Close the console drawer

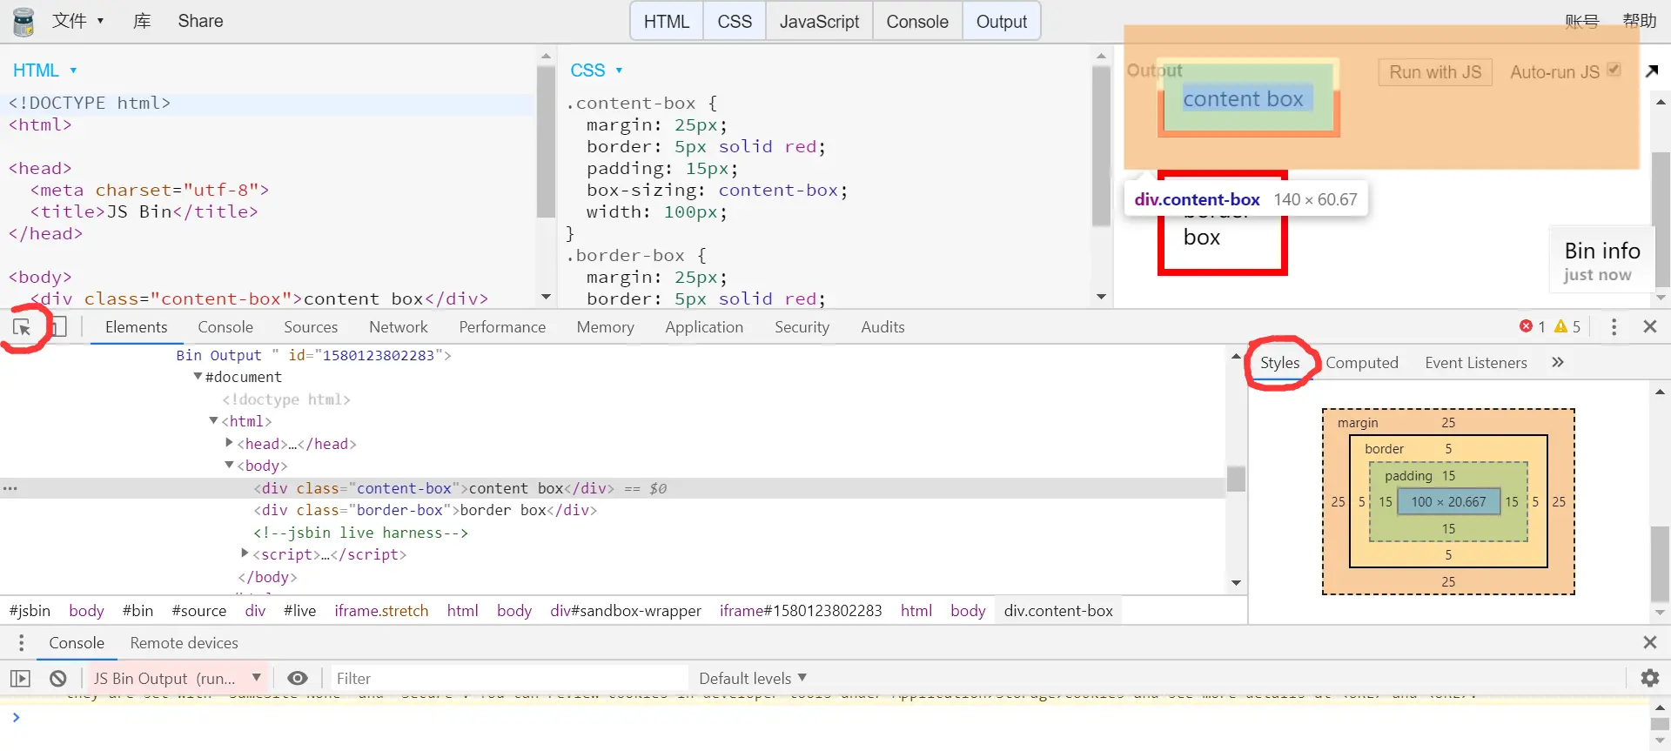coord(1649,642)
